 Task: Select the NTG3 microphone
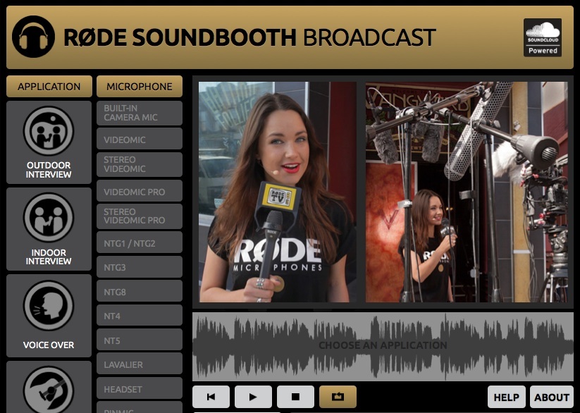[x=140, y=267]
